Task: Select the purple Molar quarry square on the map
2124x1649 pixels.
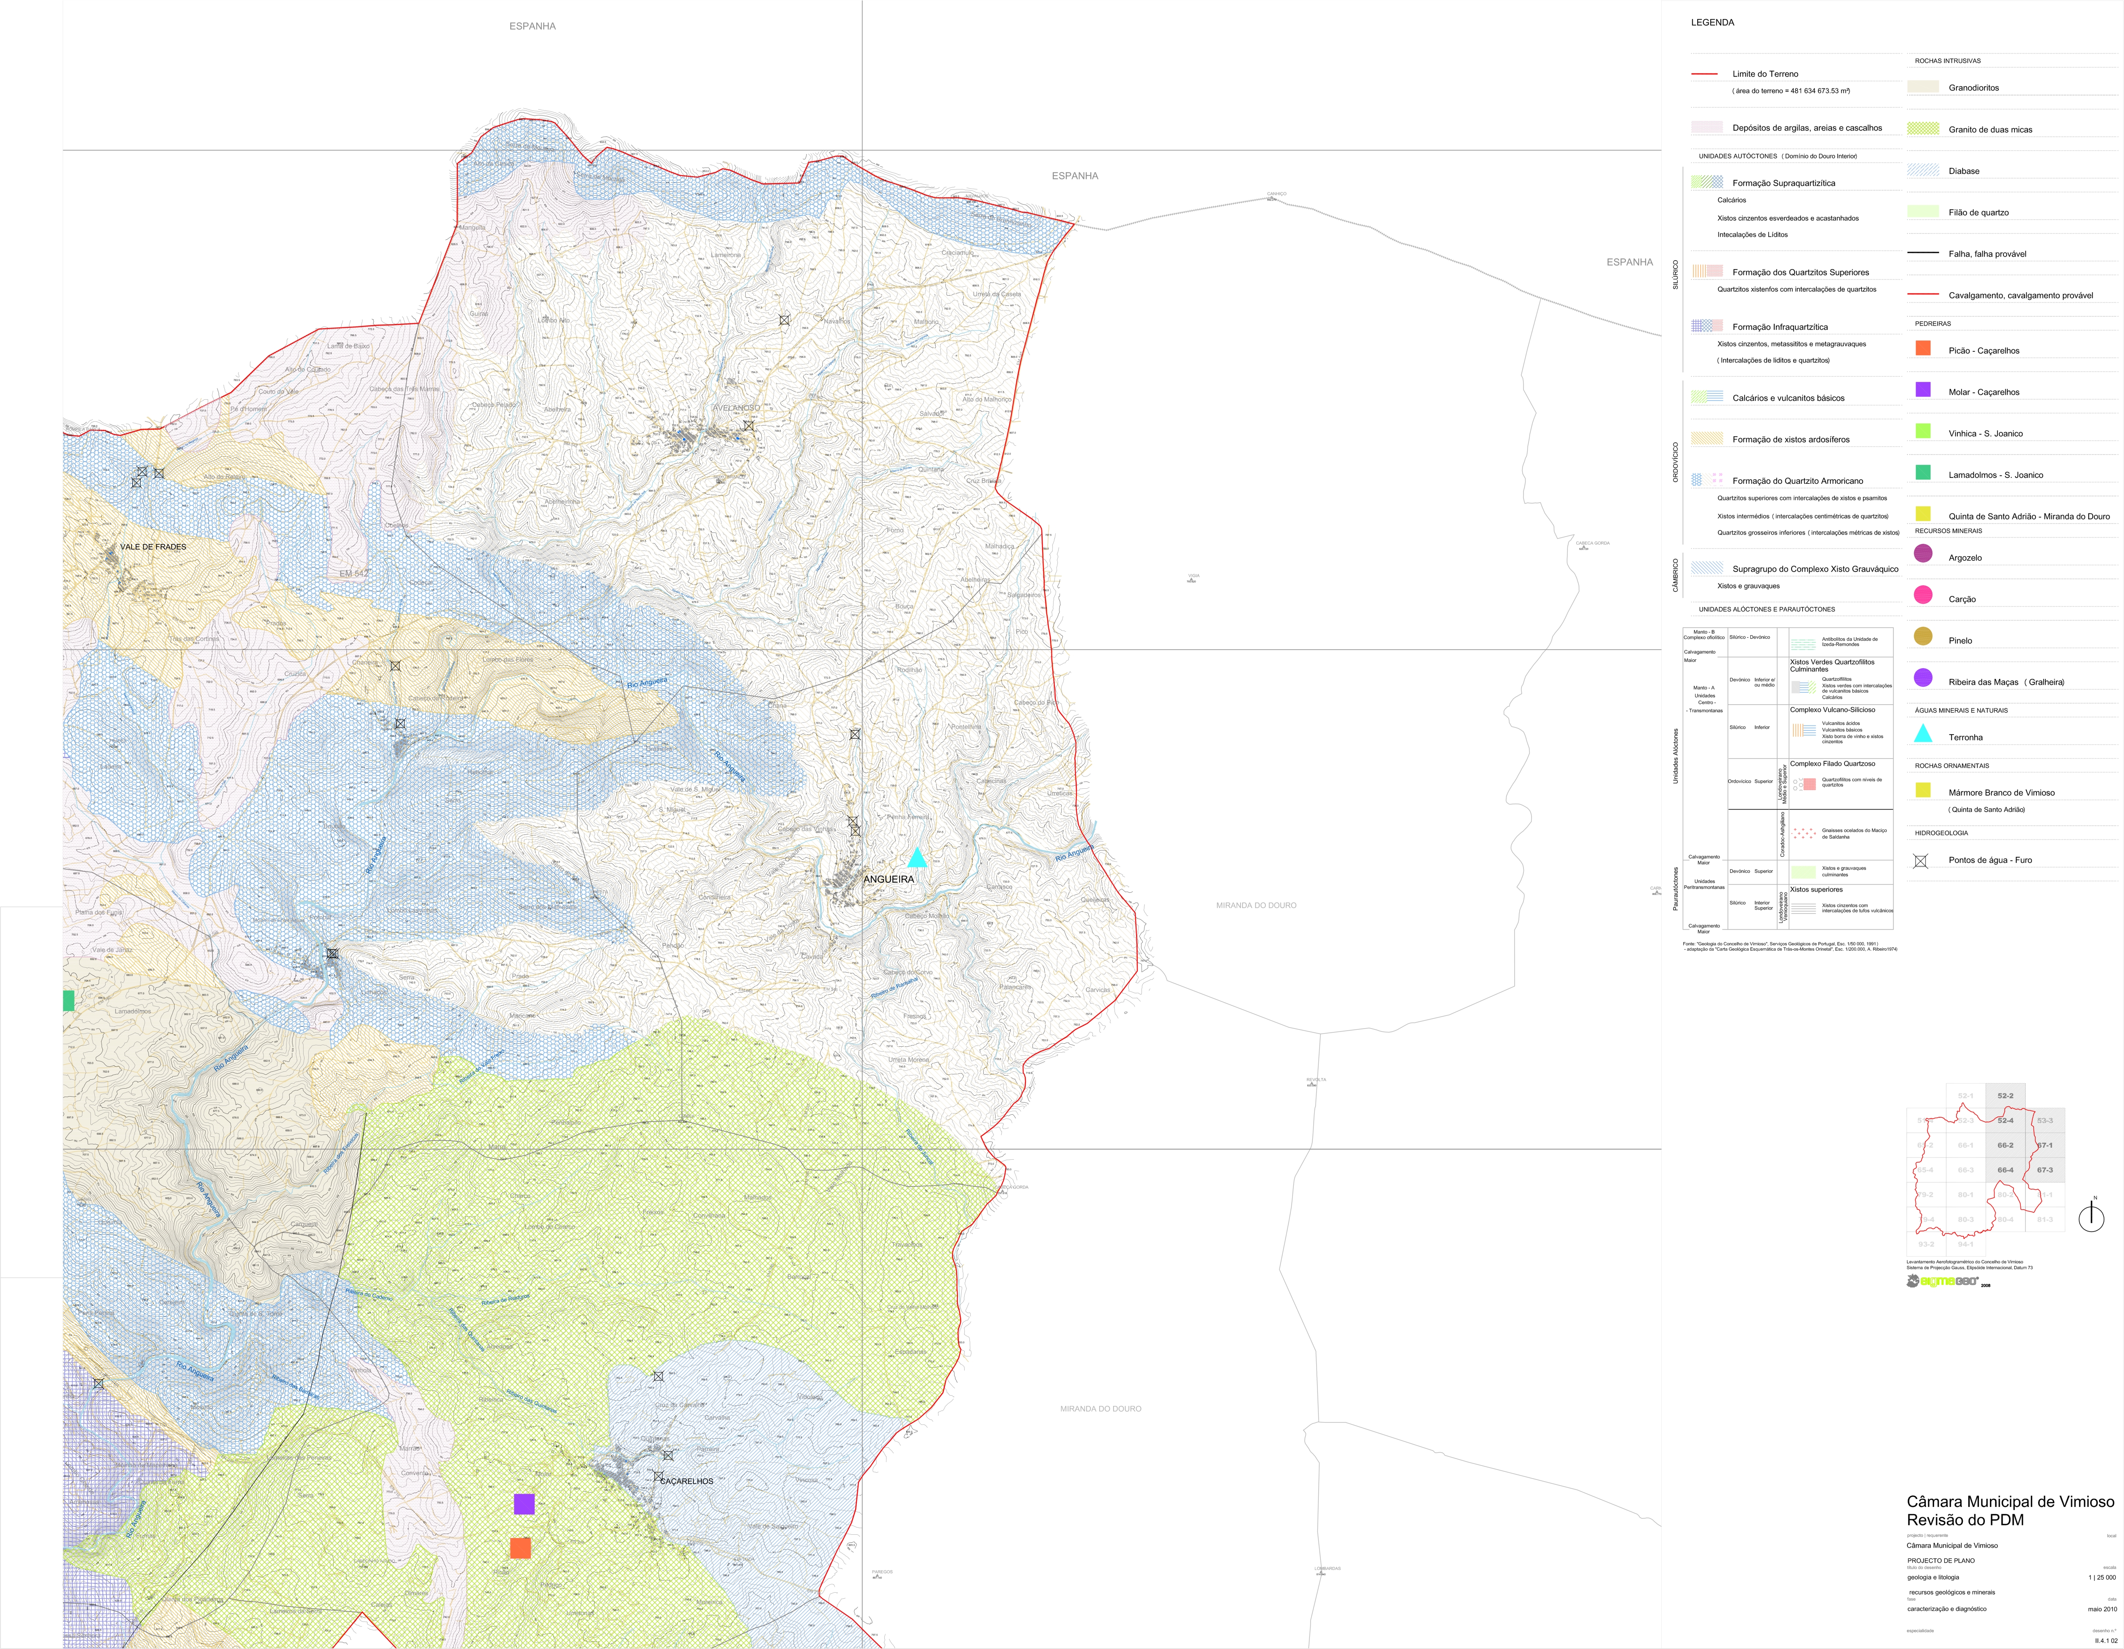Action: pos(524,1504)
